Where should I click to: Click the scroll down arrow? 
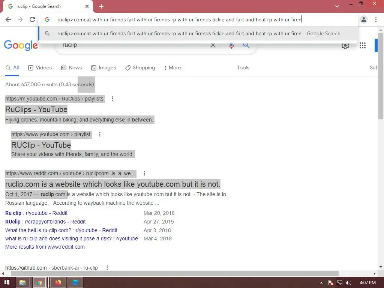coord(381,267)
